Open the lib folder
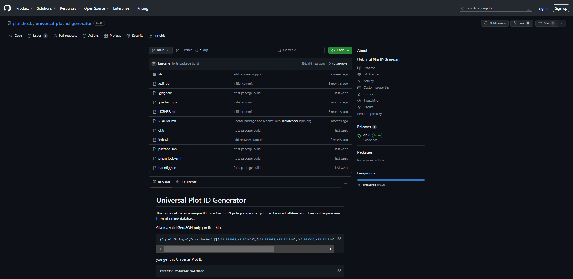This screenshot has height=279, width=573. click(x=160, y=75)
